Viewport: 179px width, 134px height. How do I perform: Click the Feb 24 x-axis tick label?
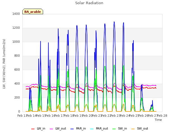pos(125,116)
